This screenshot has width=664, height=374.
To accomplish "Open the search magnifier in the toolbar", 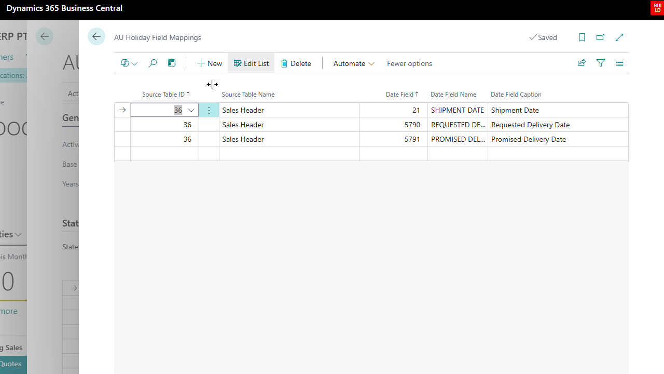I will 153,63.
